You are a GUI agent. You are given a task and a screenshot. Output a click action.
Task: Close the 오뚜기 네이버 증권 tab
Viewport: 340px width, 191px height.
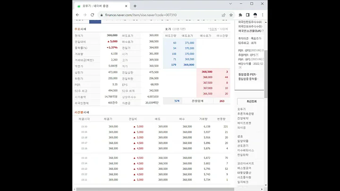126,6
